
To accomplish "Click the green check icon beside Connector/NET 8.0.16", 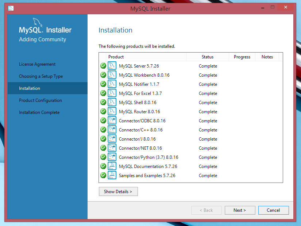I will click(x=103, y=148).
